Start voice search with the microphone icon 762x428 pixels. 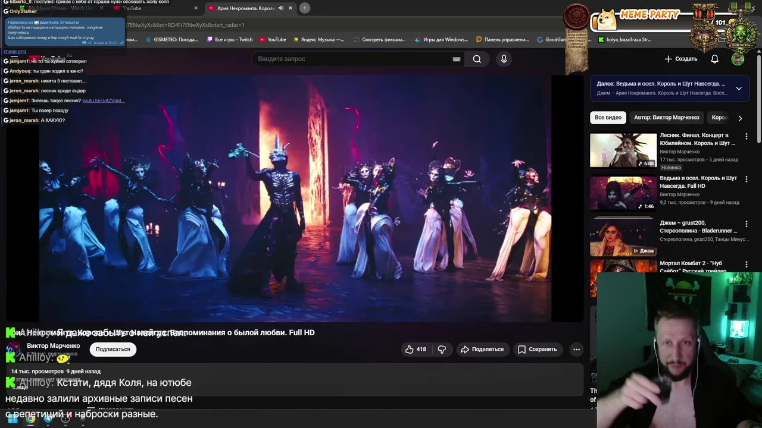504,59
